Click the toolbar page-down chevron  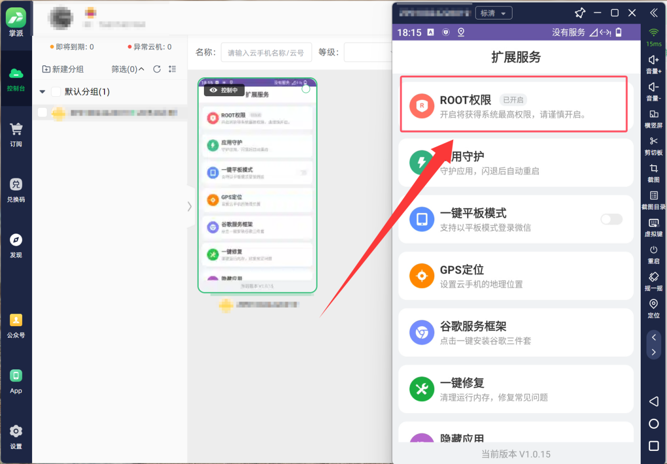(654, 352)
